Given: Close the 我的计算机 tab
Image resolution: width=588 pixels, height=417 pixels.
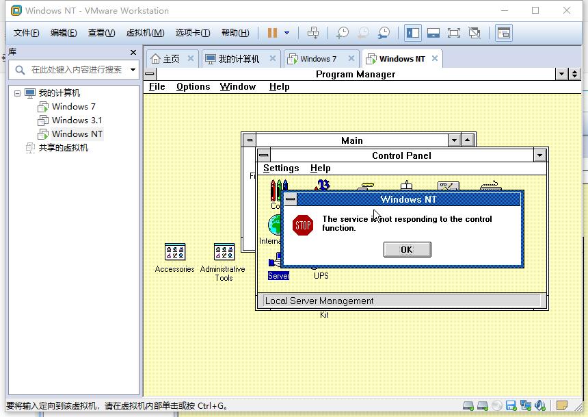Looking at the screenshot, I should (273, 59).
